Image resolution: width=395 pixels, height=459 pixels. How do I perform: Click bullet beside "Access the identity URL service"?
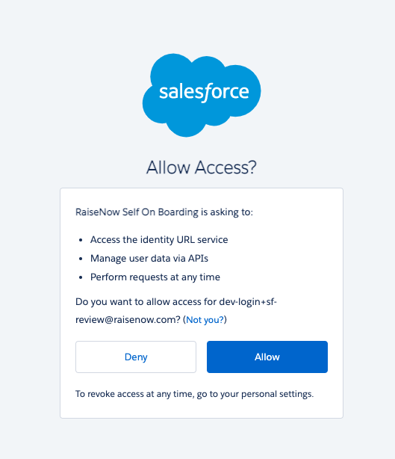coord(81,240)
